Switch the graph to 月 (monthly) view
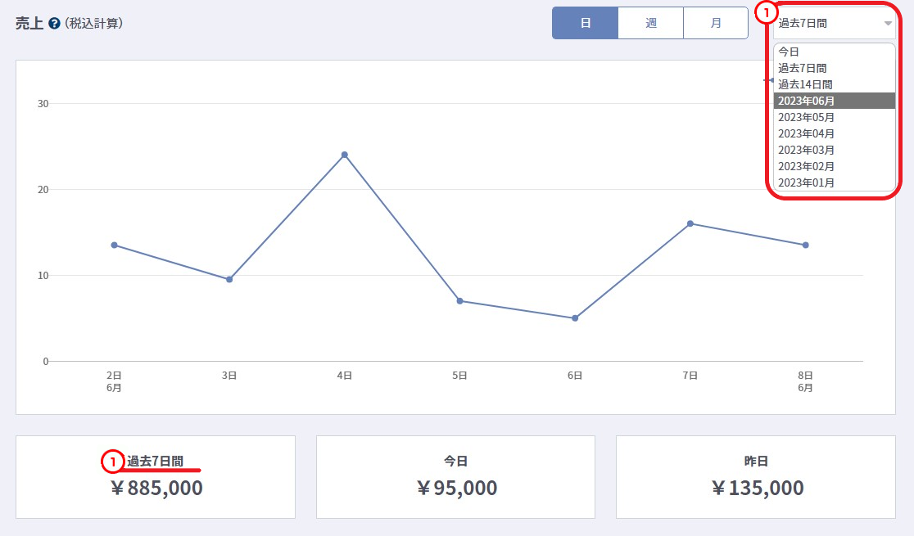Viewport: 914px width, 536px height. pos(716,23)
